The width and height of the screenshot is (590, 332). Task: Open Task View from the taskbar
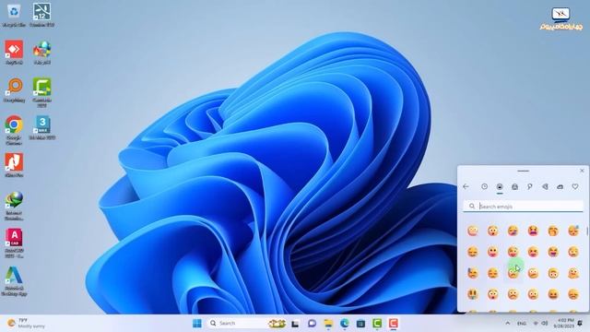pos(295,324)
